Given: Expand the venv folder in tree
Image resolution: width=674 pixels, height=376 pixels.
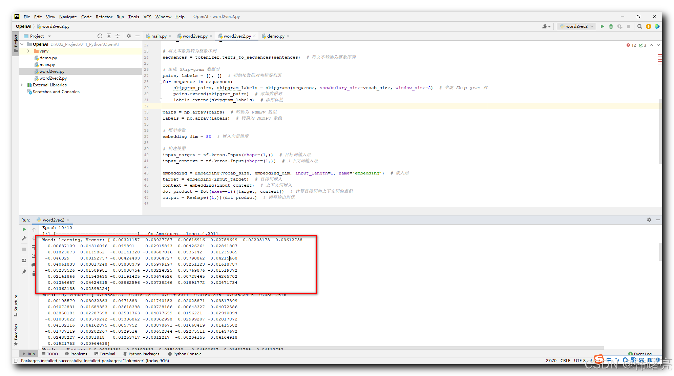Looking at the screenshot, I should (28, 51).
